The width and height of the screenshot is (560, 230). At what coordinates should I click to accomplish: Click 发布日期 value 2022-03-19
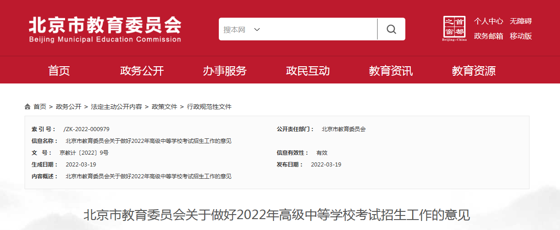326,165
